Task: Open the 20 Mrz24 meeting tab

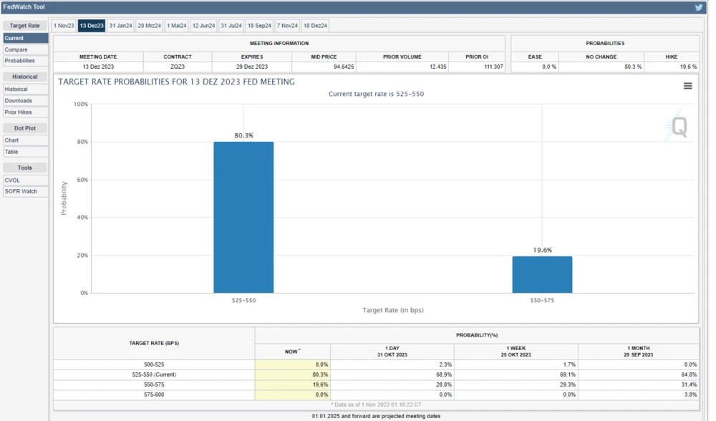Action: point(149,26)
